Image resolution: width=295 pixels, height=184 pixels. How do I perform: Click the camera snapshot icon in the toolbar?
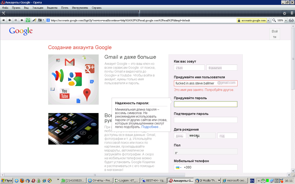40,20
